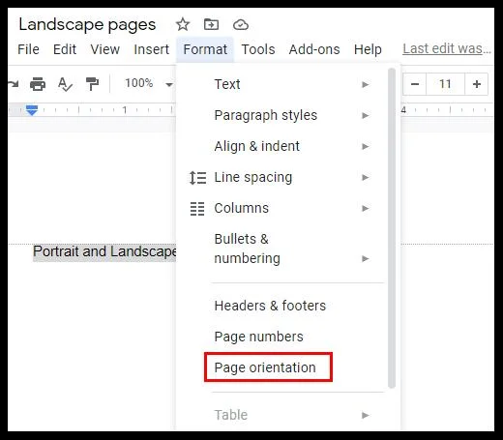Image resolution: width=503 pixels, height=440 pixels.
Task: Select the paint format roller icon
Action: 92,84
